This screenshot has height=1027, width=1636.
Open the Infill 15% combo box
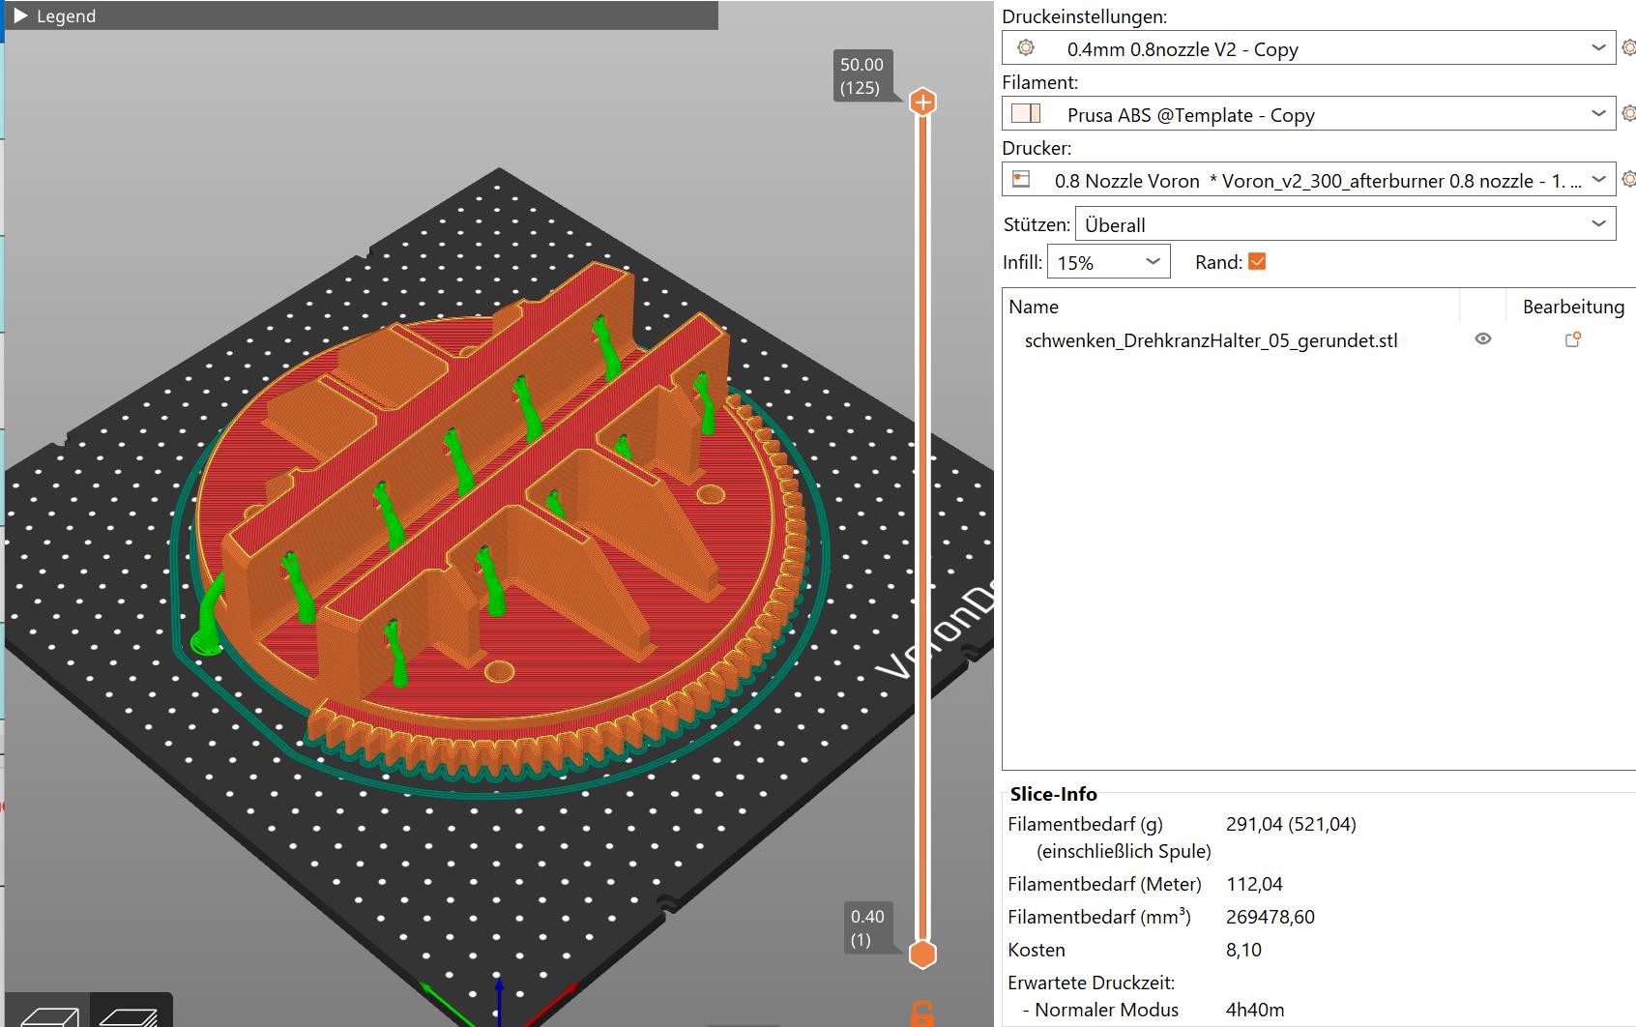coord(1108,262)
